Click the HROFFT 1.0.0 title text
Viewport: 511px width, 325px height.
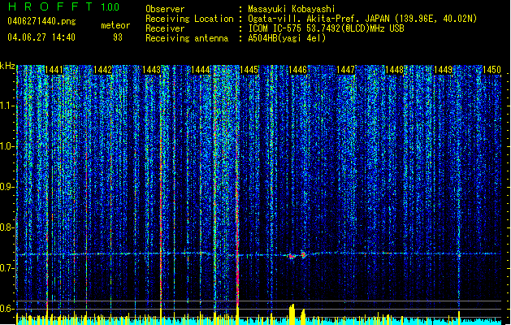click(64, 6)
